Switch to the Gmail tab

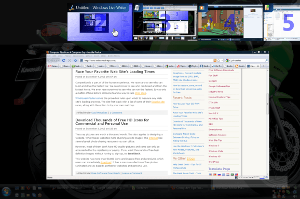(x=53, y=66)
